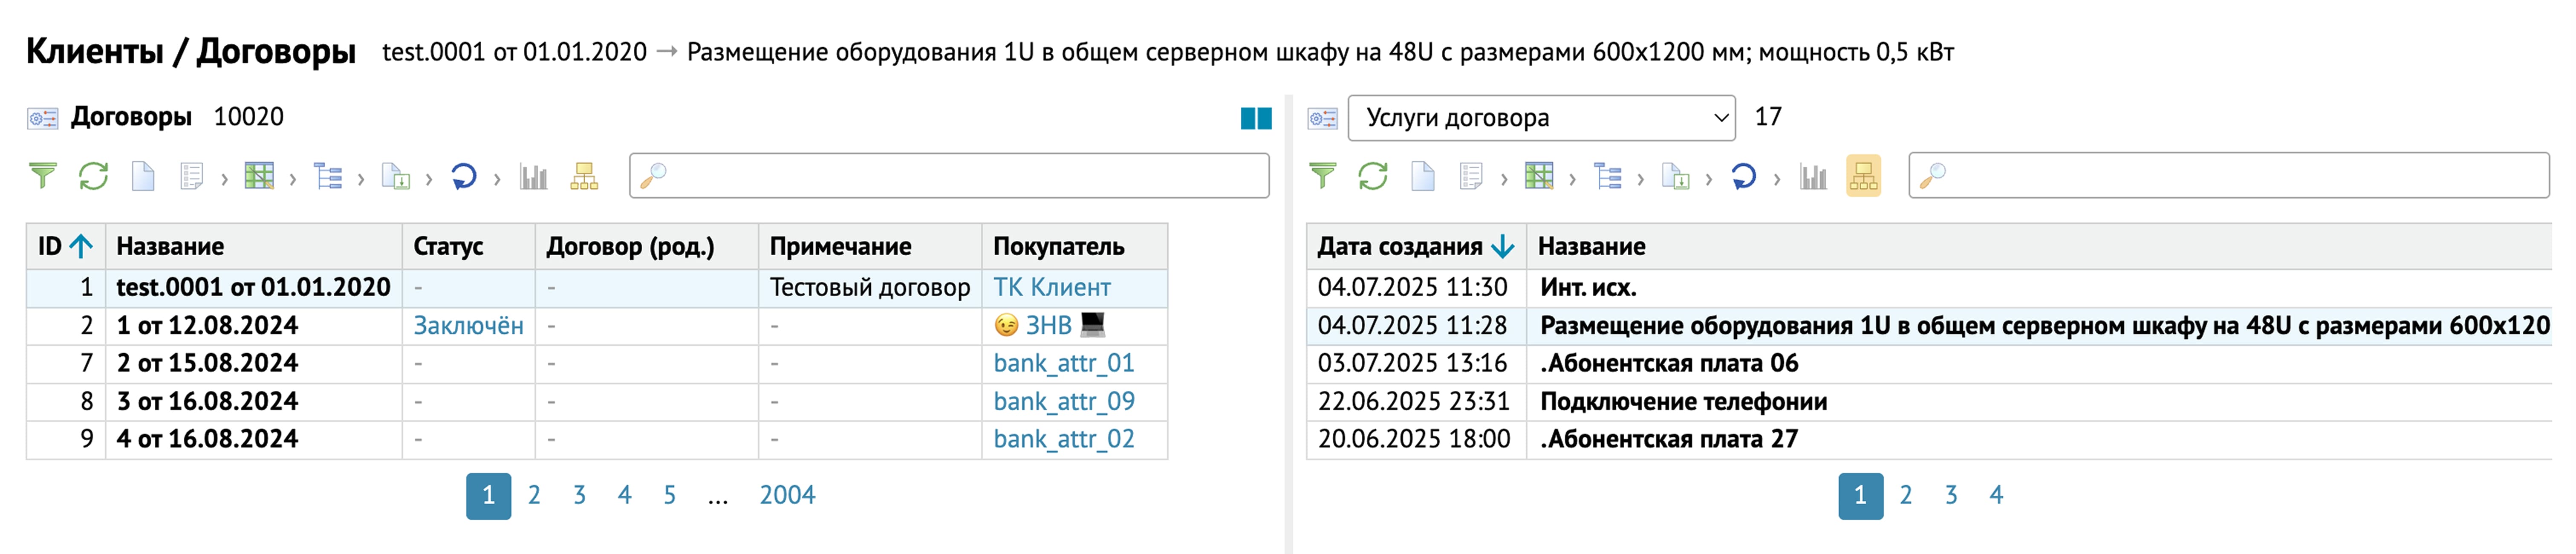This screenshot has width=2576, height=554.
Task: Open buyer link bank_attr_09
Action: tap(1064, 402)
